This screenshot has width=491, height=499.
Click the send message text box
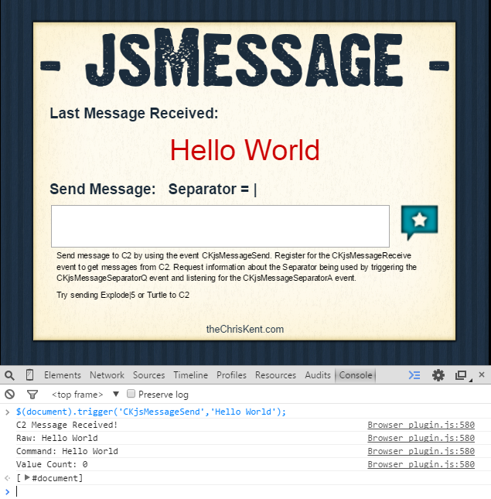(x=220, y=227)
